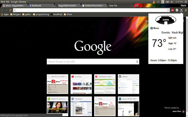Click the reload page icon

pos(11,10)
